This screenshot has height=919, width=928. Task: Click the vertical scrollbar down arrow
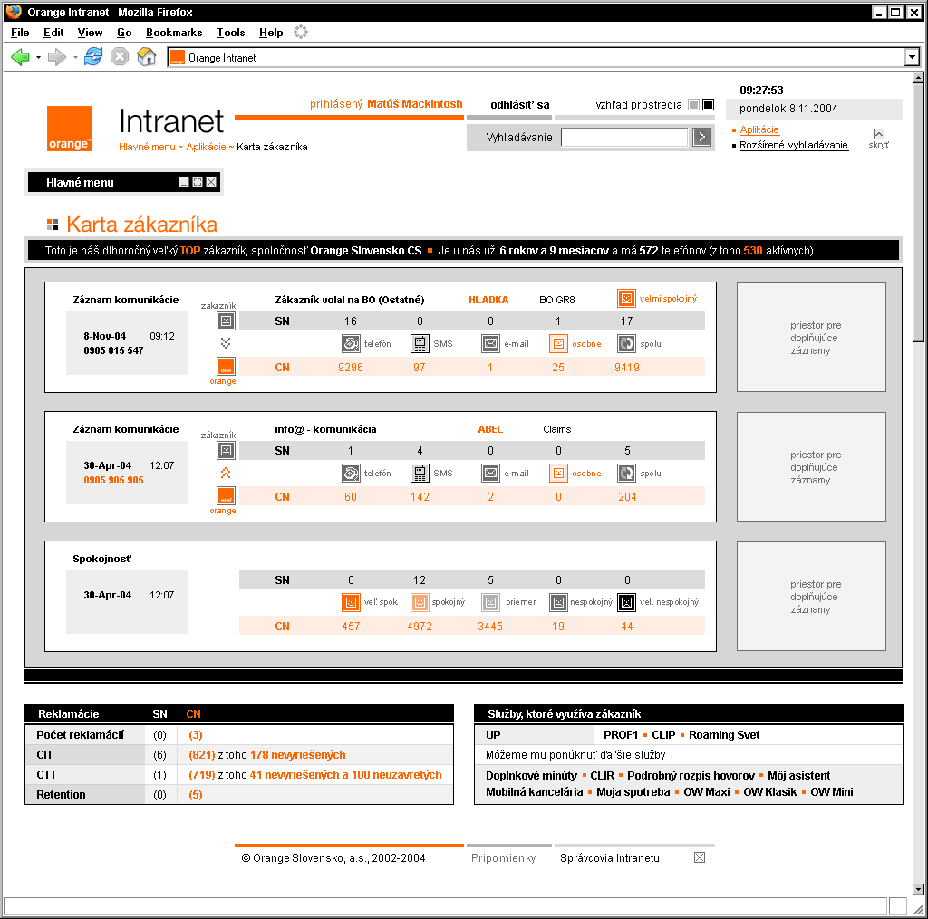[918, 889]
